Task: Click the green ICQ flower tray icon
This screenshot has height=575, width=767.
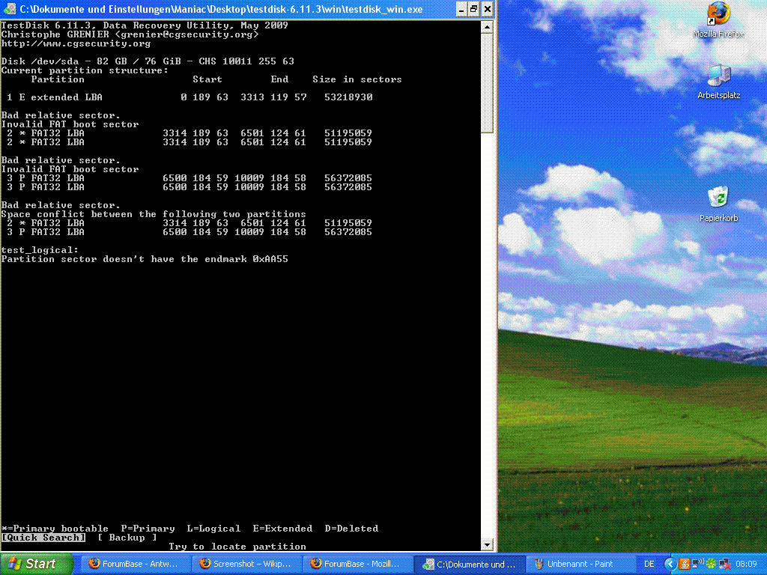Action: click(712, 565)
